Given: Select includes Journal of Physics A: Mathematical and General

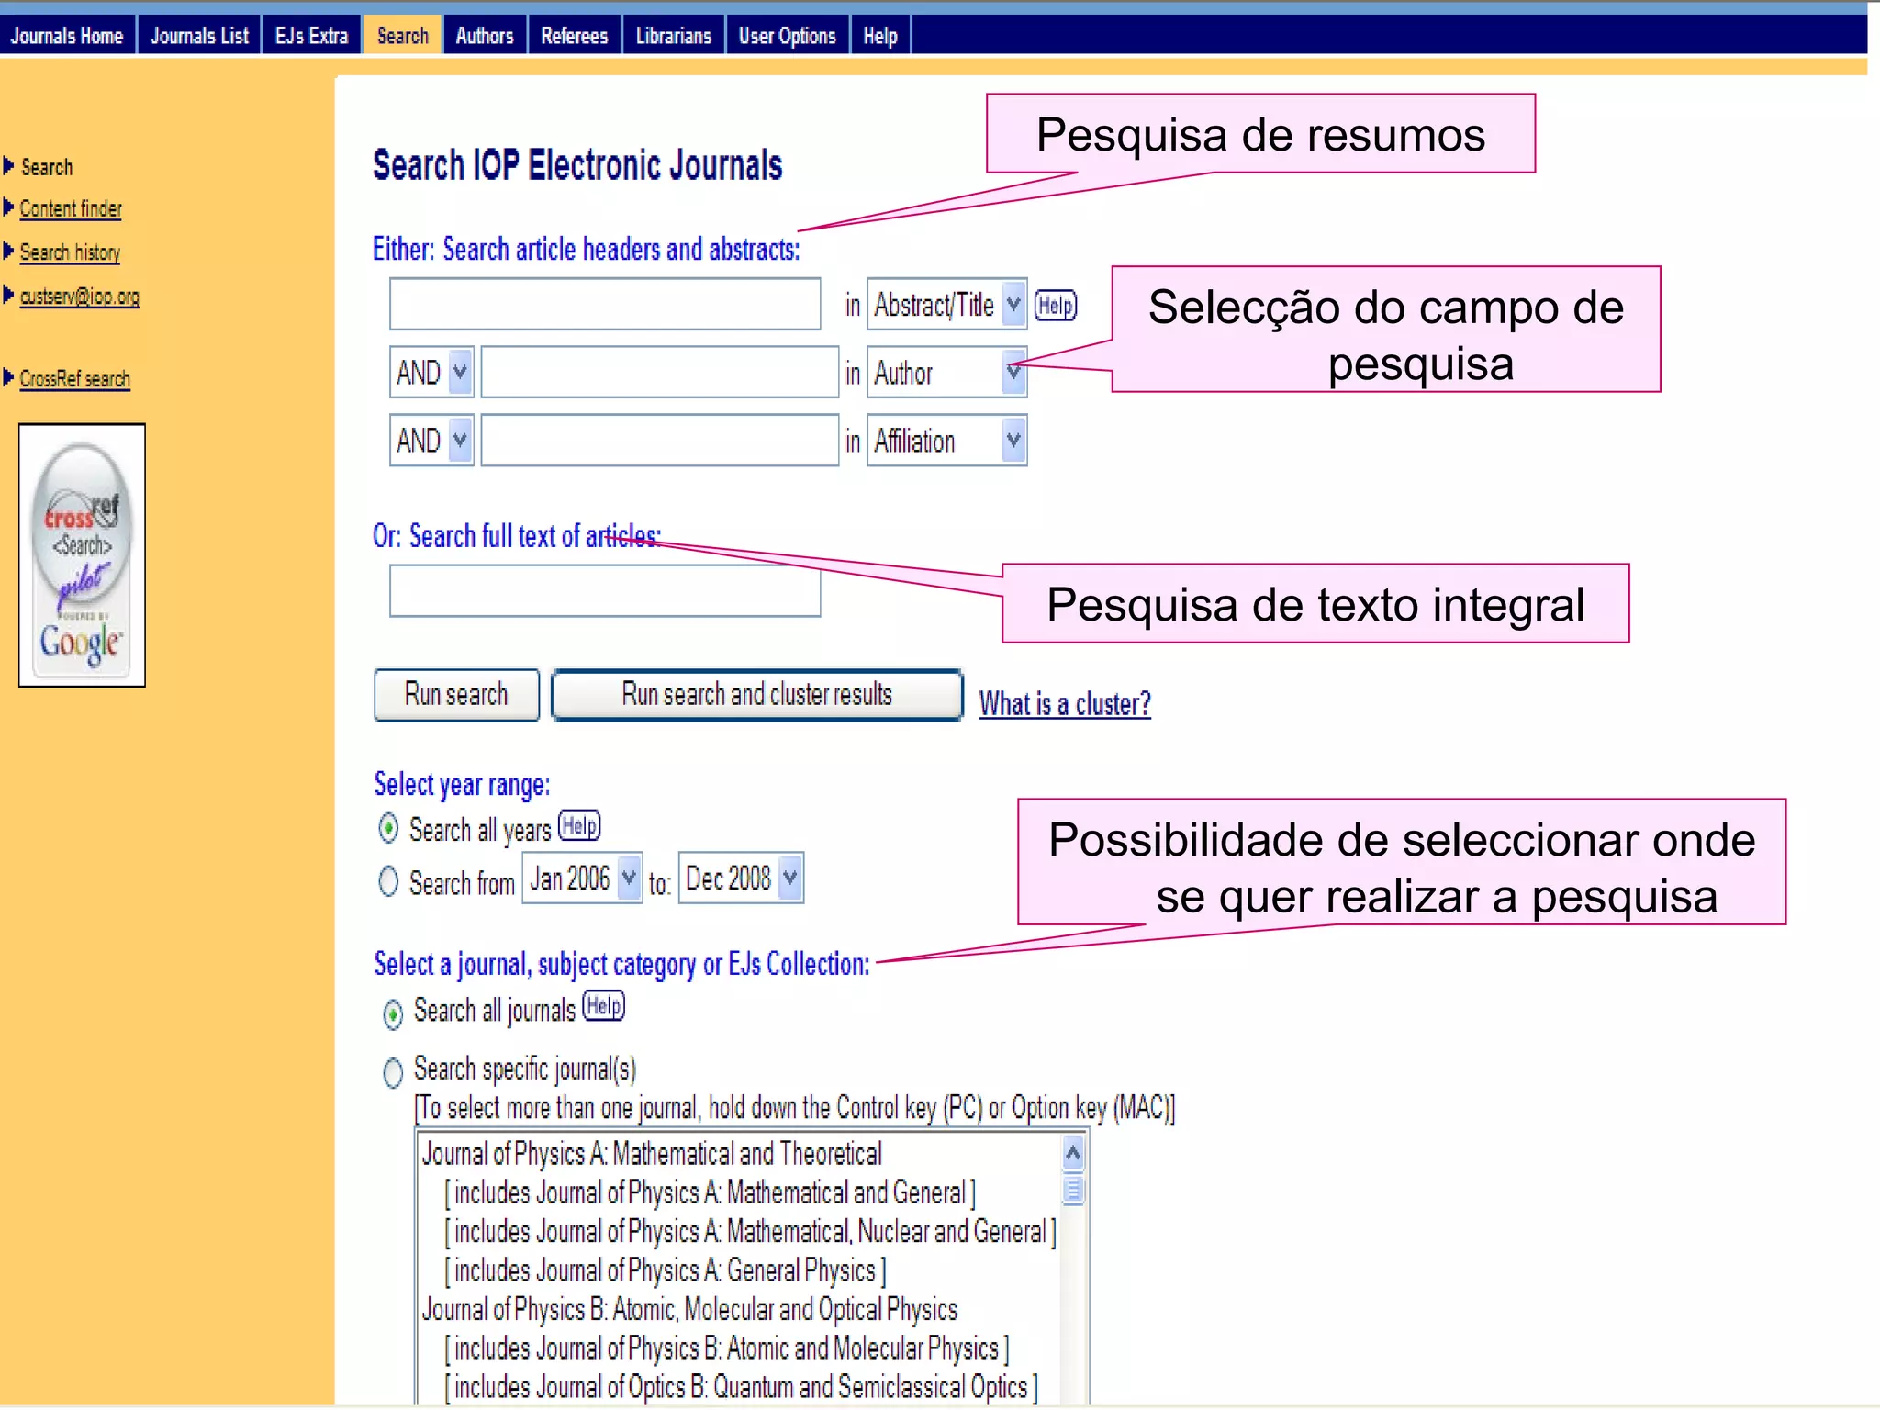Looking at the screenshot, I should (710, 1192).
